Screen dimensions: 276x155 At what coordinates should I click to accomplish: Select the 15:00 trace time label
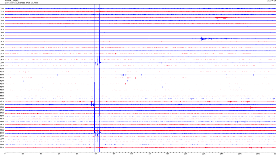(2, 99)
